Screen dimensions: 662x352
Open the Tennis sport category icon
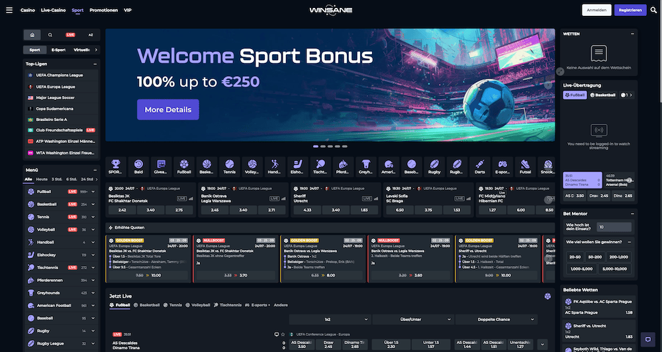[x=229, y=167]
